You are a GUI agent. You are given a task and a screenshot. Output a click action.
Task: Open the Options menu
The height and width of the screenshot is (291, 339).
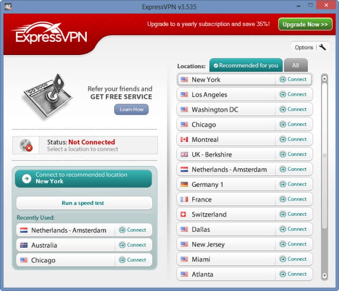point(310,47)
